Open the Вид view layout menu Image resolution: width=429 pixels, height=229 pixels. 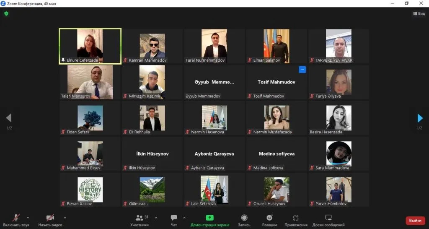pyautogui.click(x=419, y=13)
